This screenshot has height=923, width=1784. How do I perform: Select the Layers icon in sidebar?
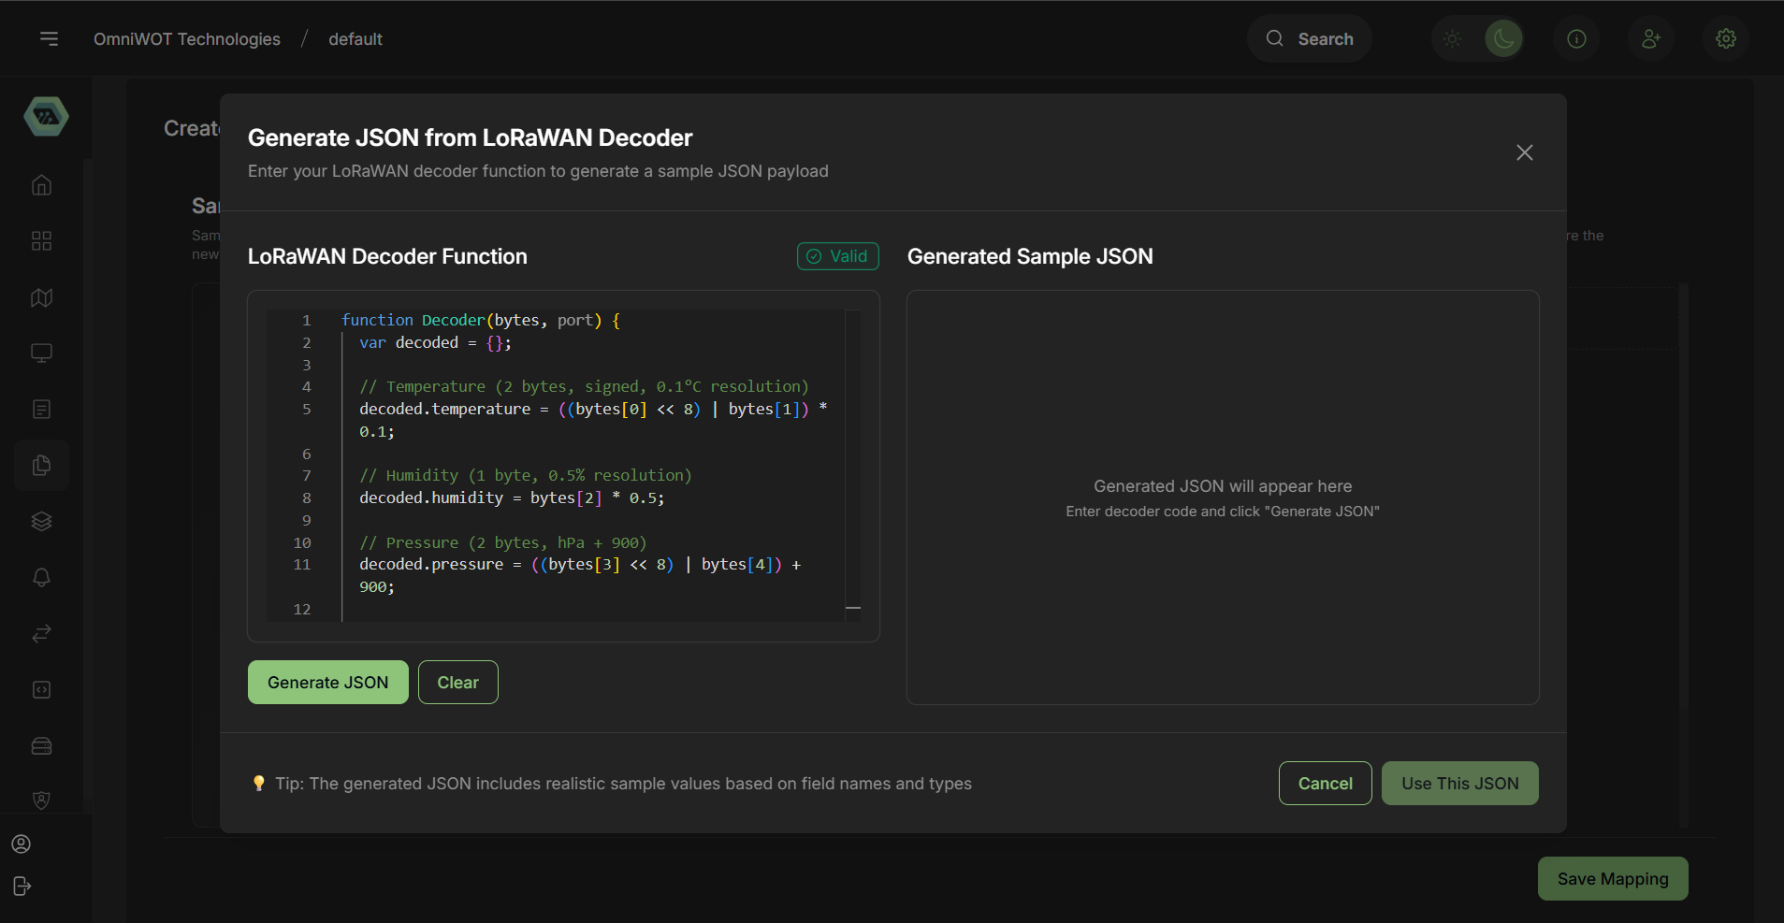coord(41,521)
